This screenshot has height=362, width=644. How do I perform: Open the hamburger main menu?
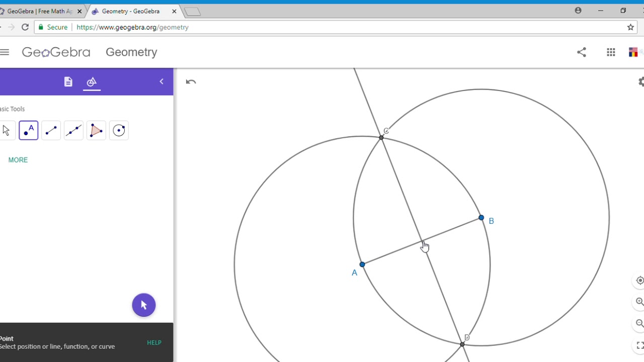pos(5,52)
